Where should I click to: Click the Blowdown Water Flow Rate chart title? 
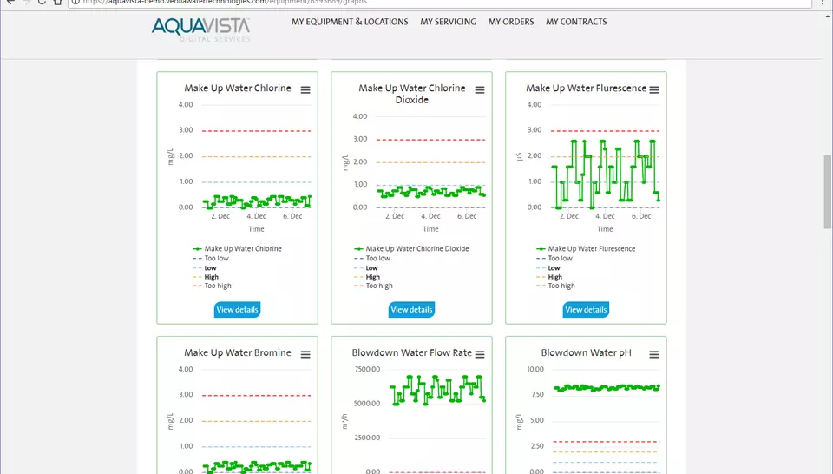(411, 352)
